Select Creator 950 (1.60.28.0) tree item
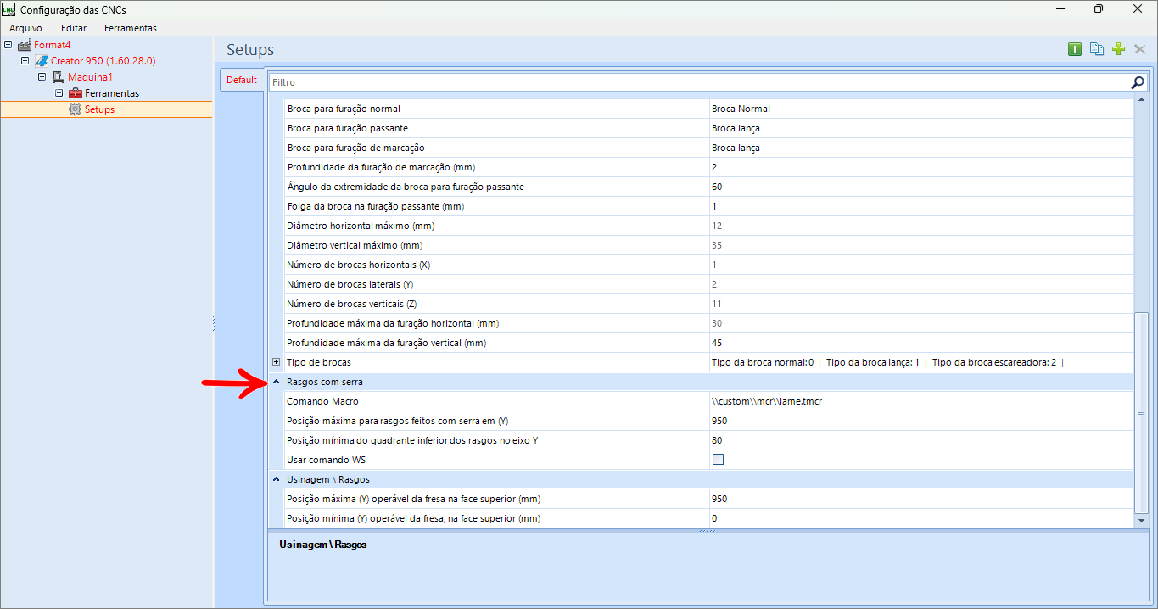The image size is (1158, 609). (x=103, y=61)
